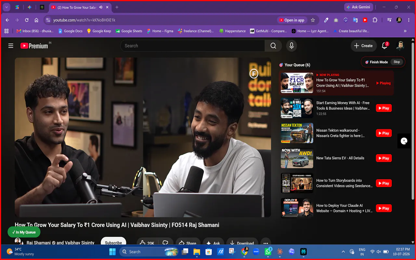416x260 pixels.
Task: Open the Create menu button
Action: [x=364, y=46]
